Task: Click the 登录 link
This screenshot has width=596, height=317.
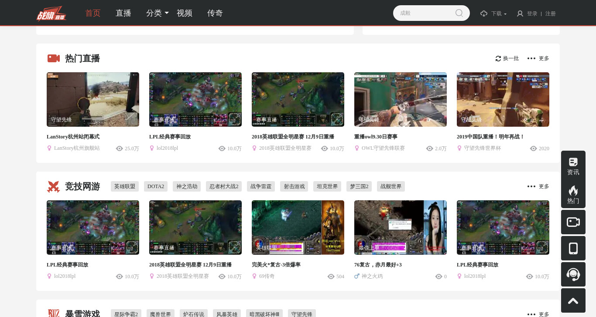Action: point(532,13)
